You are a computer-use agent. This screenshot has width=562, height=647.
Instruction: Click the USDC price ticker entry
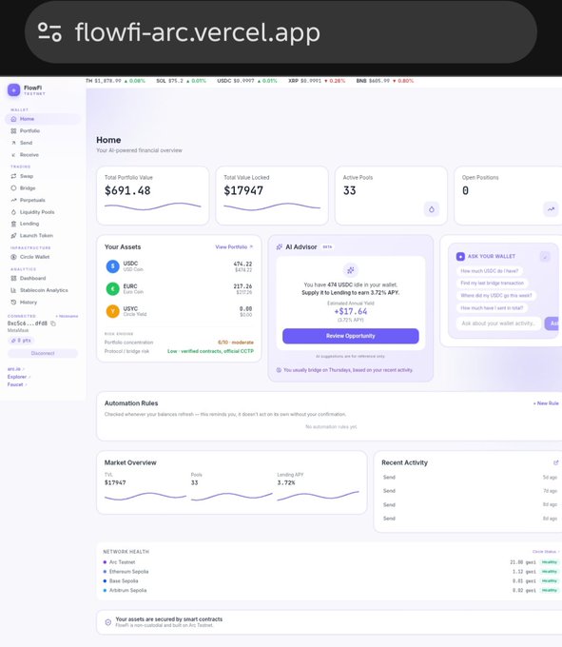[x=247, y=81]
